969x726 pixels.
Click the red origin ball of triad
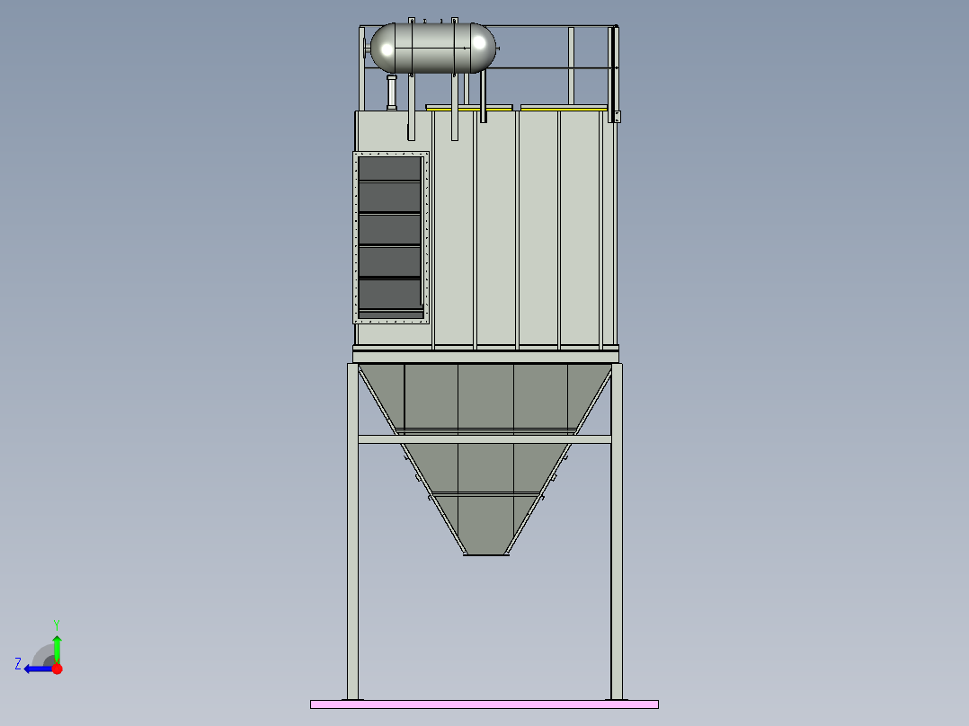(58, 668)
